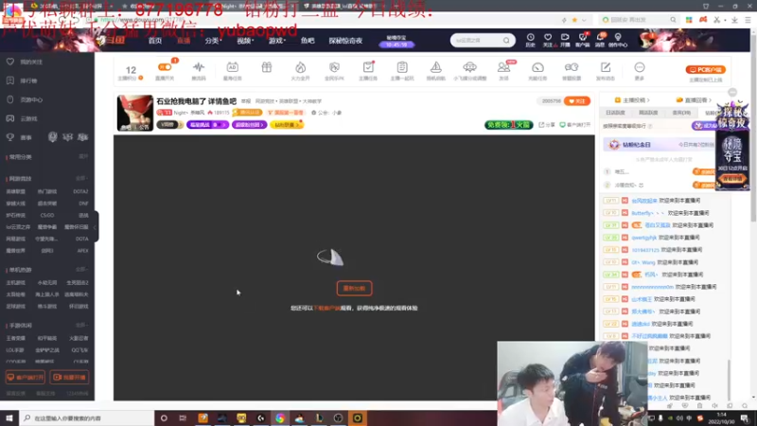Switch to the weekly activity ranking tab

point(648,113)
